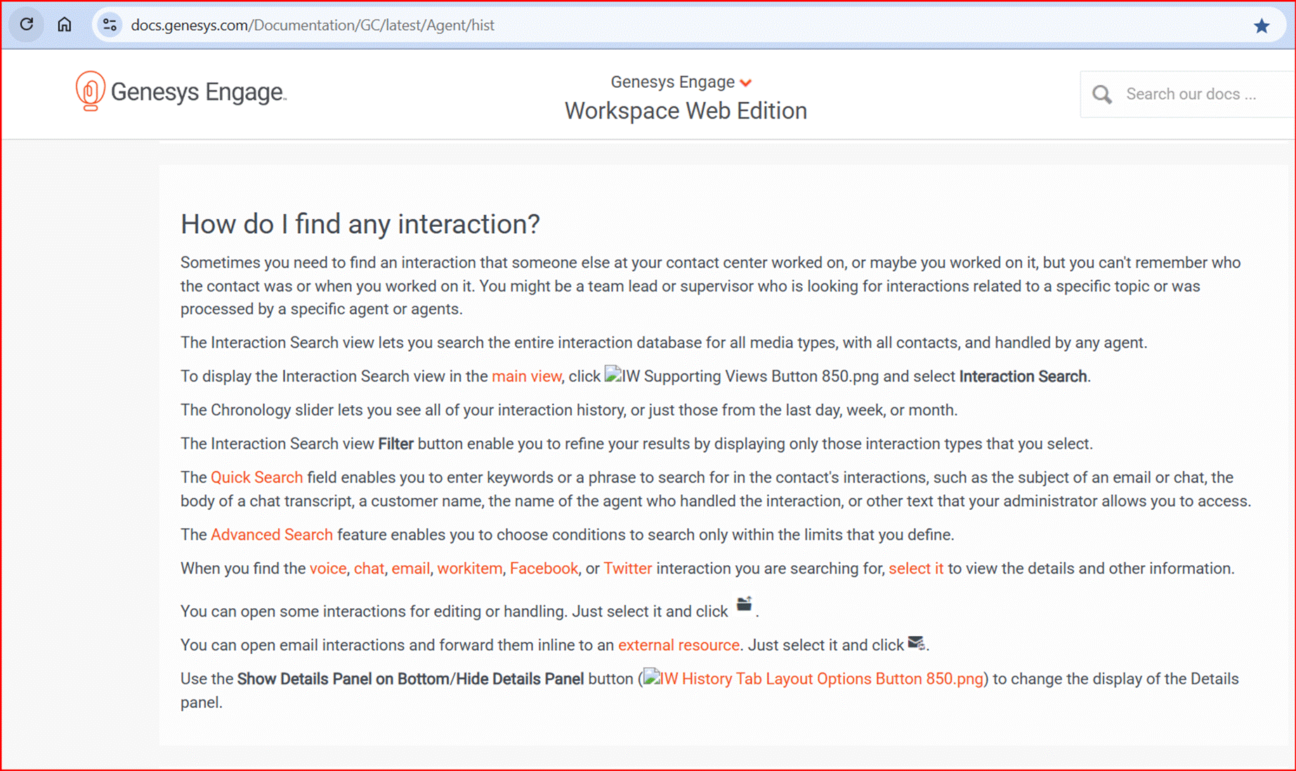Viewport: 1296px width, 771px height.
Task: Expand the Genesys Engage product dropdown
Action: point(681,82)
